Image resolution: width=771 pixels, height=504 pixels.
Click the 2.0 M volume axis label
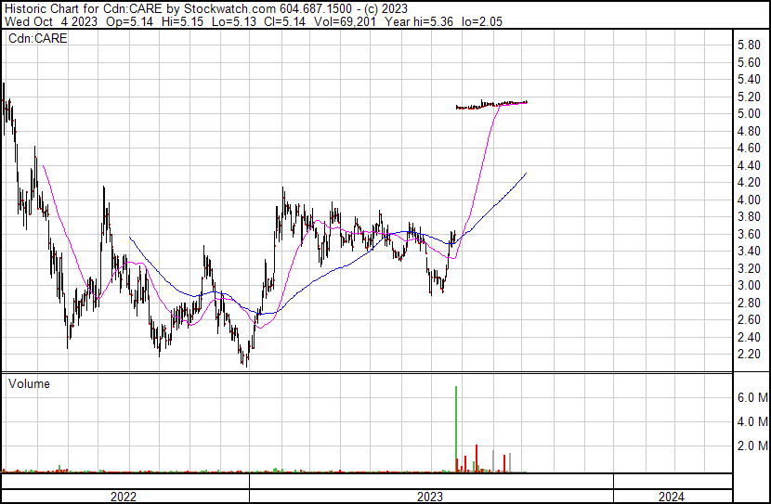[751, 446]
